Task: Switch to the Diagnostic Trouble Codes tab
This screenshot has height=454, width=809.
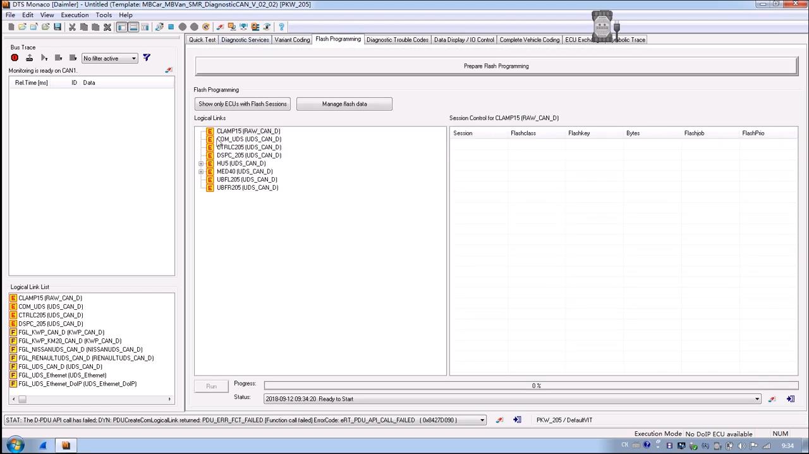Action: (x=398, y=40)
